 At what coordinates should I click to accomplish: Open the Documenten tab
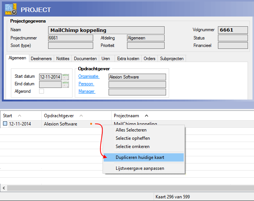click(x=85, y=59)
